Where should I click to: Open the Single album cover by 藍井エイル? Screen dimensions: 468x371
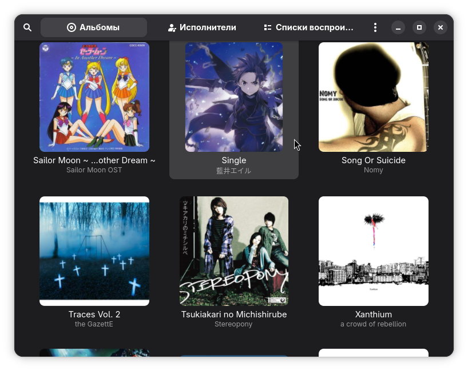coord(234,97)
